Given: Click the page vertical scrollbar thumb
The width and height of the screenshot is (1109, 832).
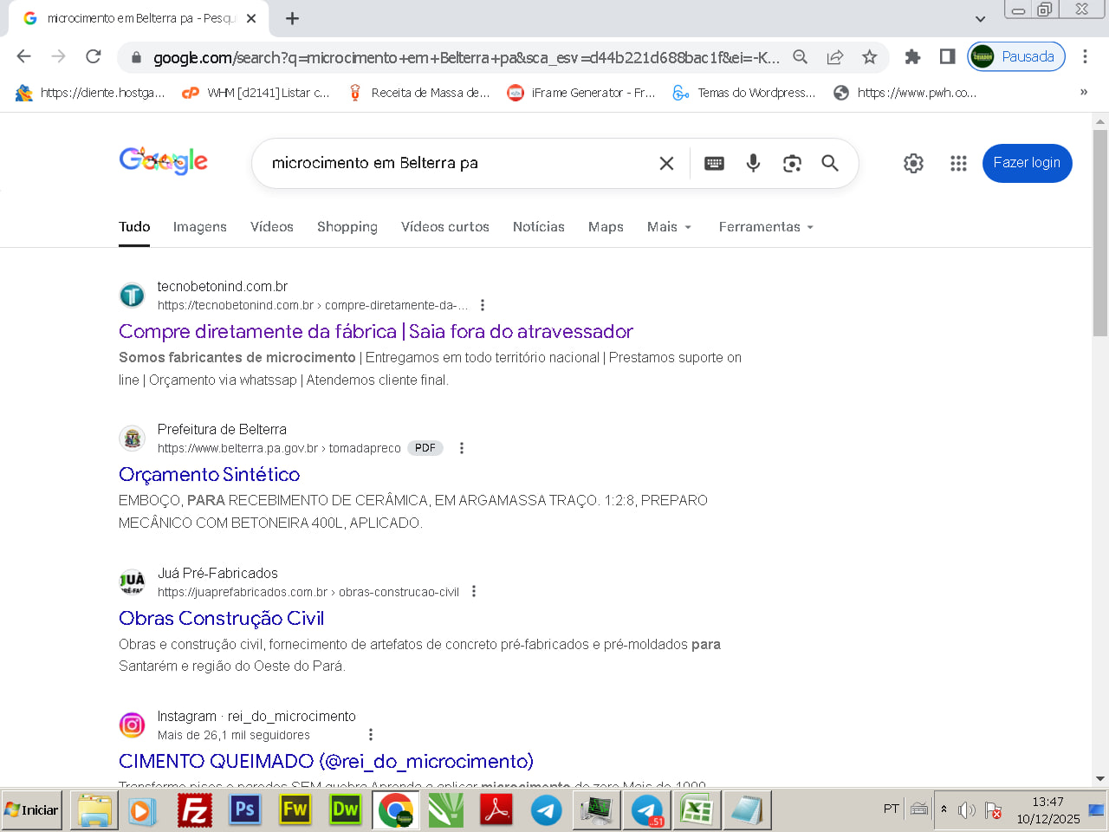Looking at the screenshot, I should (x=1100, y=232).
